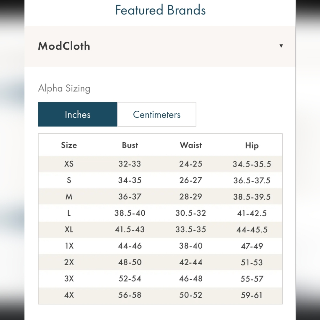Click the Featured Brands heading
The image size is (320, 320).
click(x=160, y=10)
